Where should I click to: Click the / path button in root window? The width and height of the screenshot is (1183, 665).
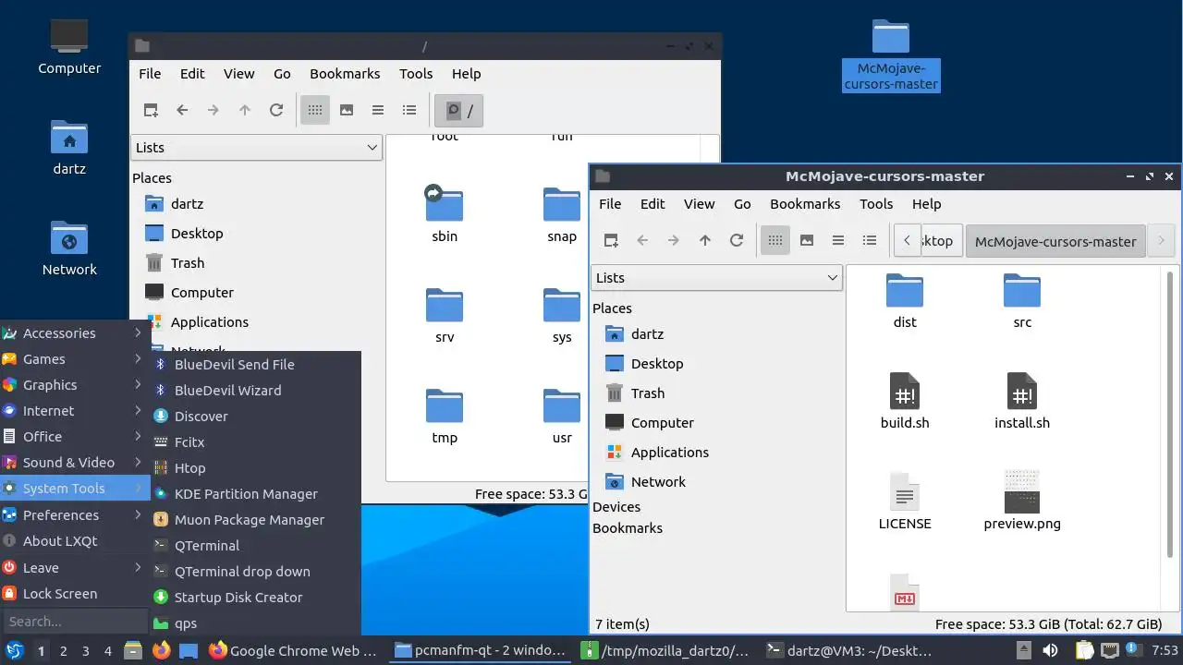[459, 111]
